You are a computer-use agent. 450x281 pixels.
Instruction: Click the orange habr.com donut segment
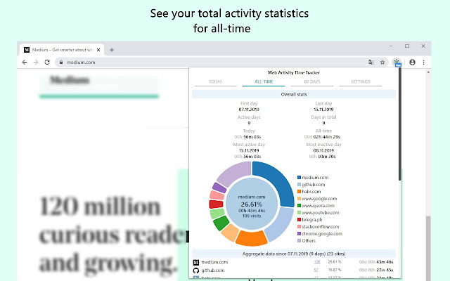[x=252, y=238]
